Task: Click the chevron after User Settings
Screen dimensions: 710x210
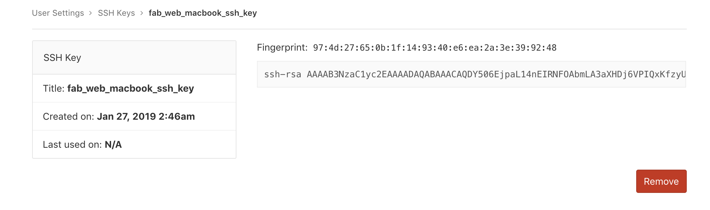Action: [91, 13]
